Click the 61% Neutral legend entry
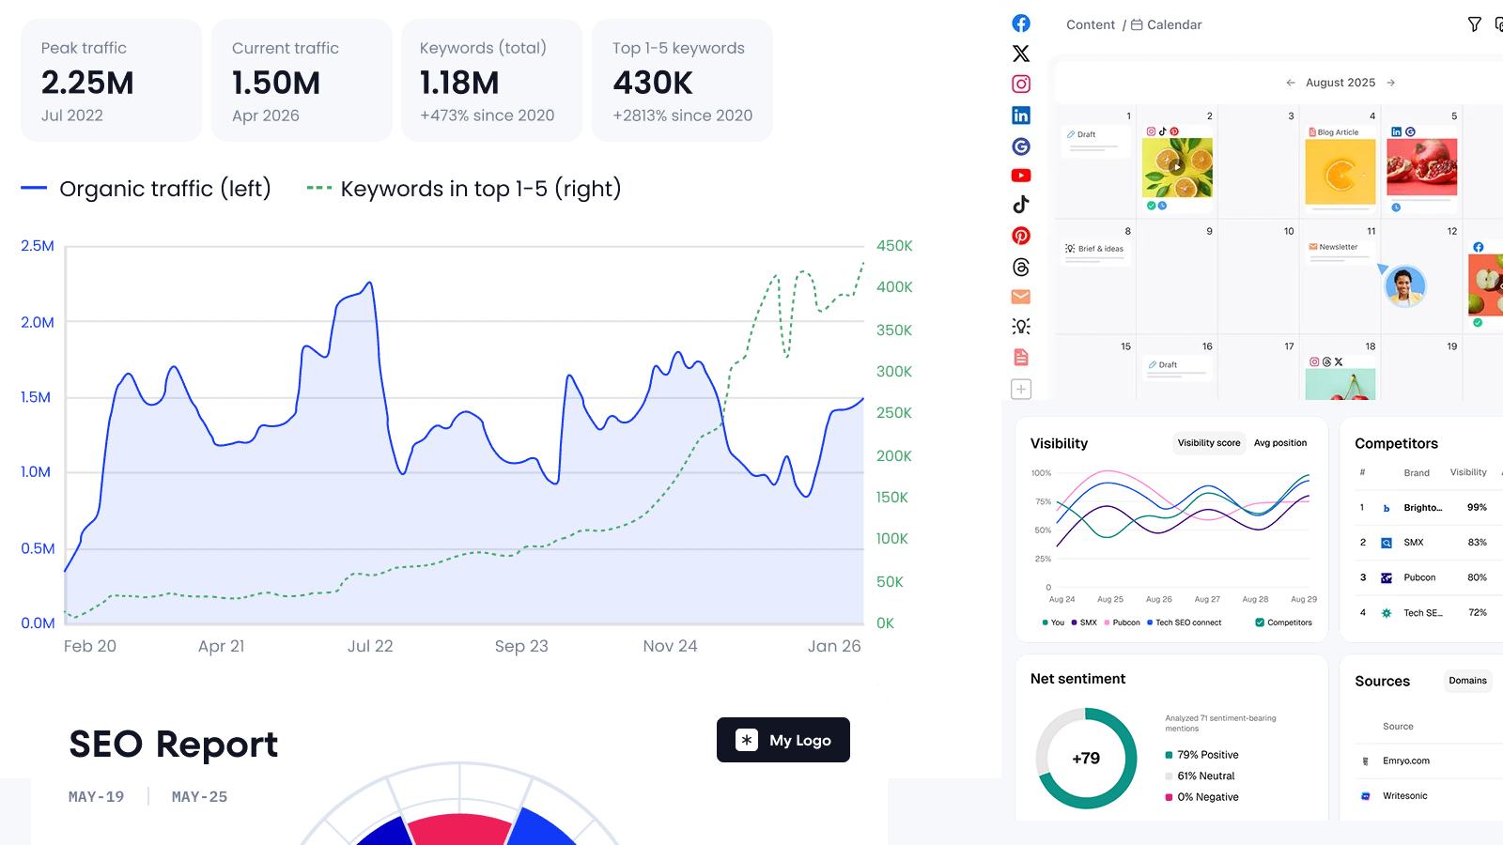The height and width of the screenshot is (845, 1503). [1200, 776]
